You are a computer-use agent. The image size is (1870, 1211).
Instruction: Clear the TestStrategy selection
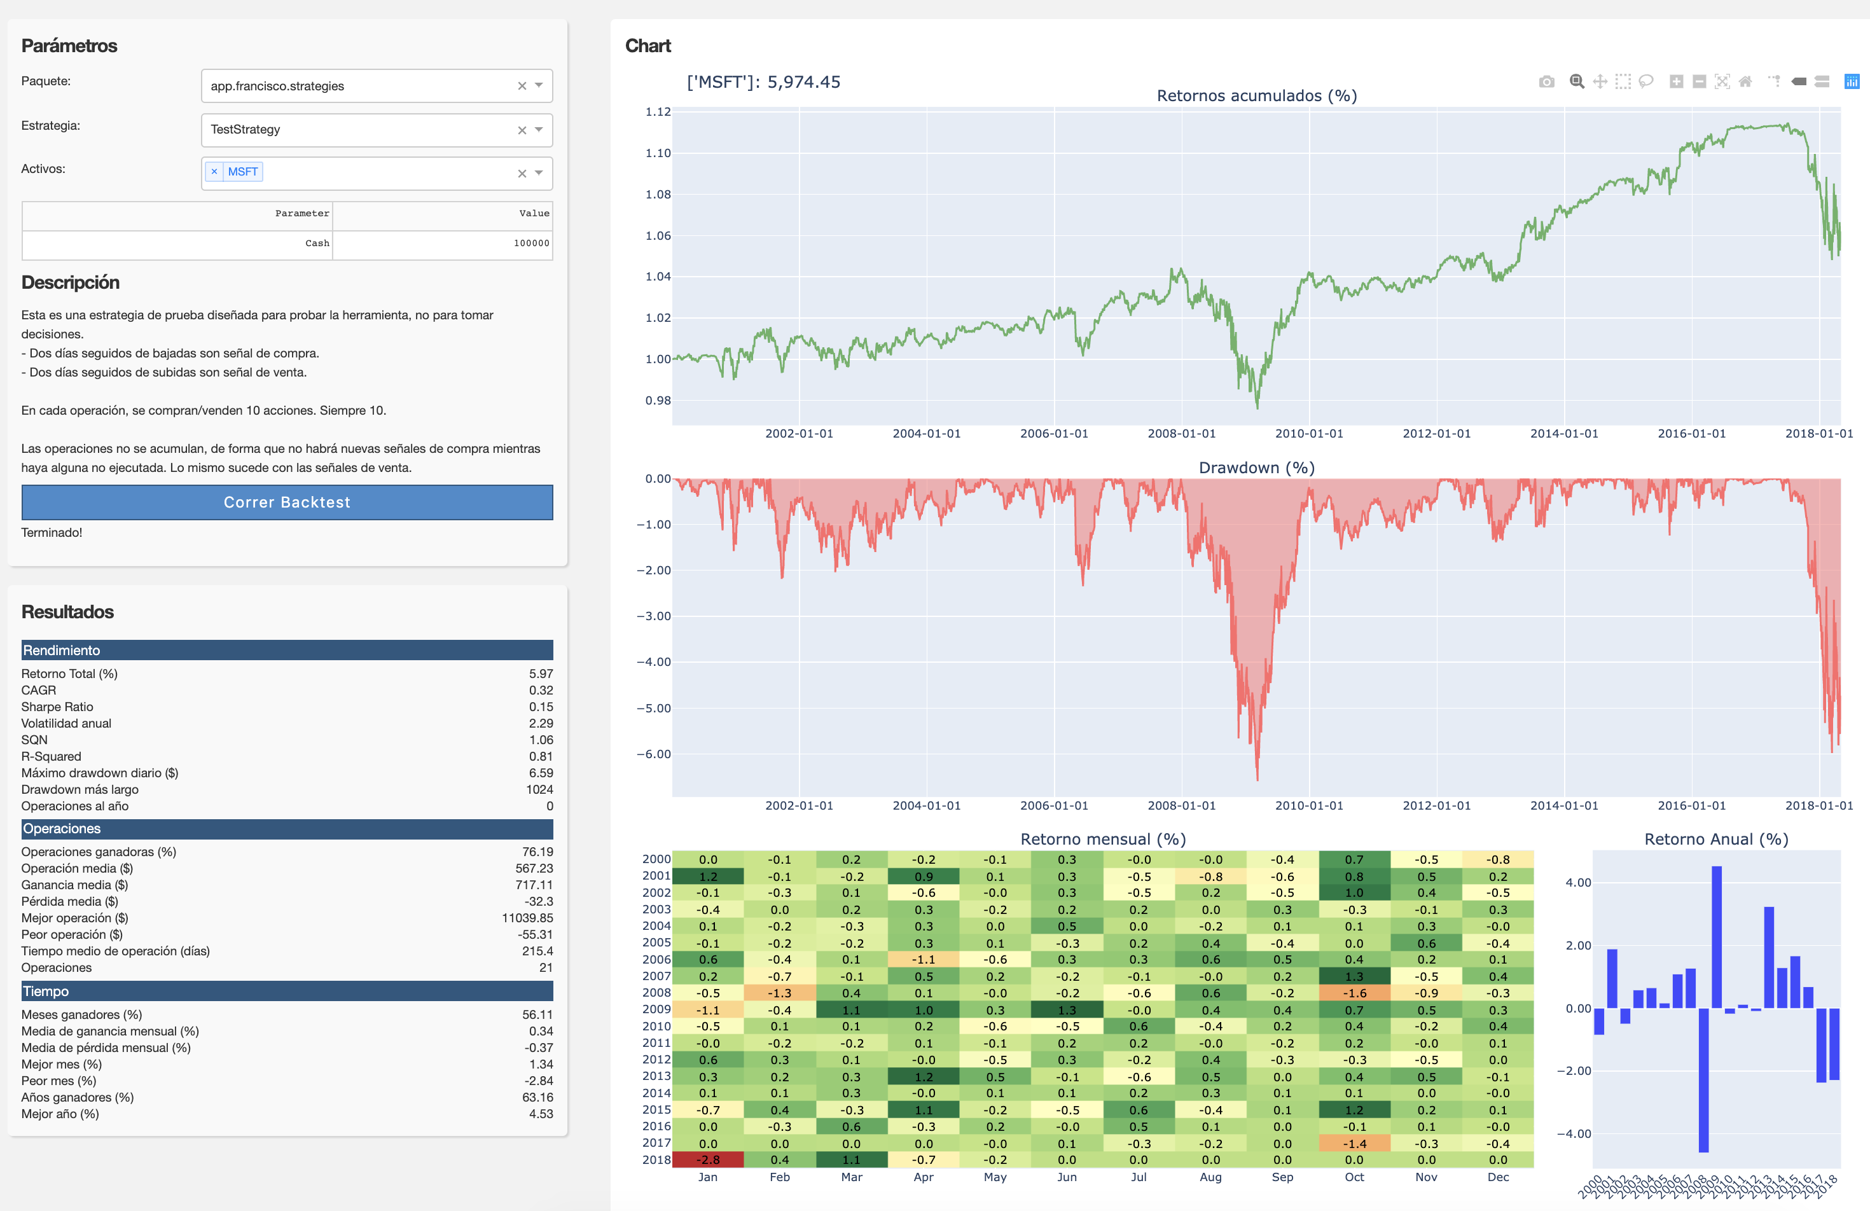(x=522, y=130)
